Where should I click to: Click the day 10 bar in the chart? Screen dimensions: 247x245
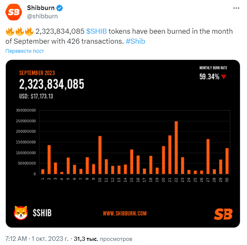(100, 155)
